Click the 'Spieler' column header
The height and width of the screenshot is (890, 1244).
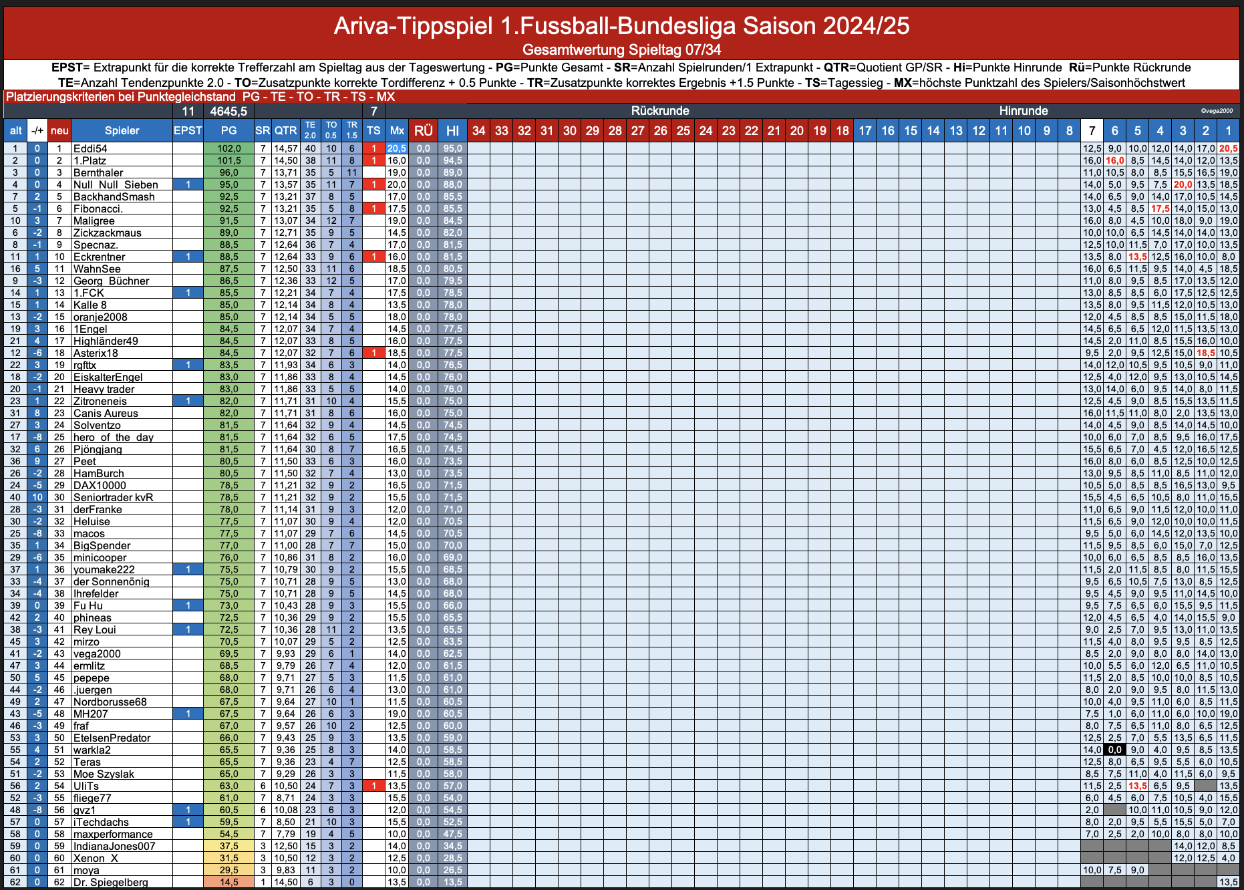pos(122,130)
